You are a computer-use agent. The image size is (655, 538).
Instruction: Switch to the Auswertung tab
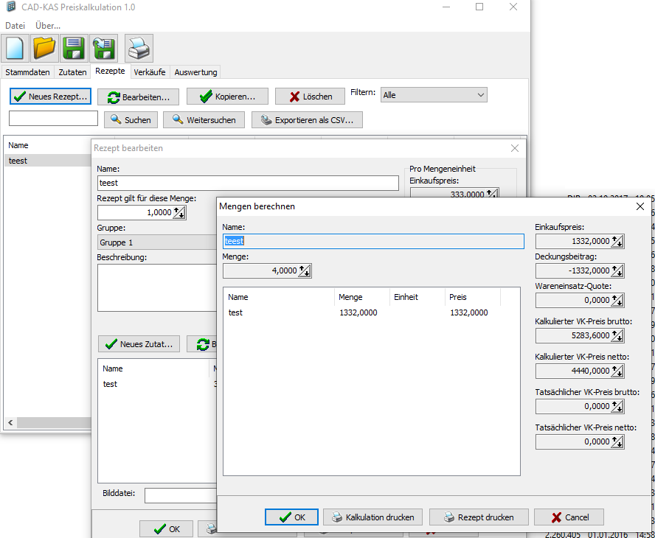195,72
